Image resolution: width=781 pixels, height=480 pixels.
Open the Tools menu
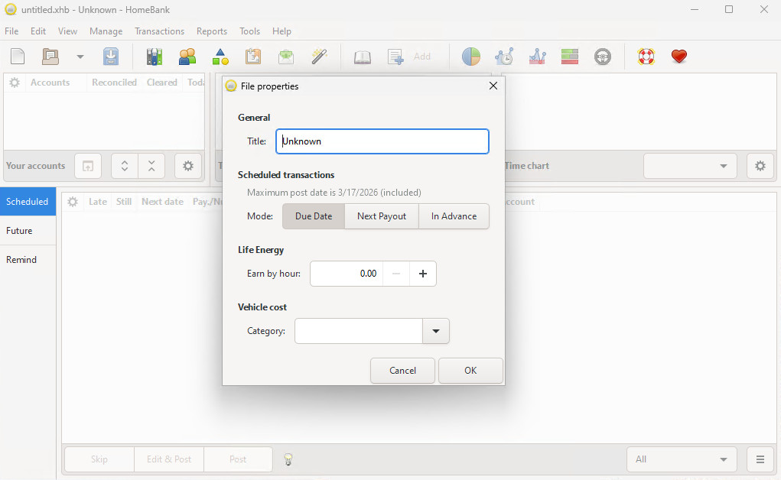[249, 31]
